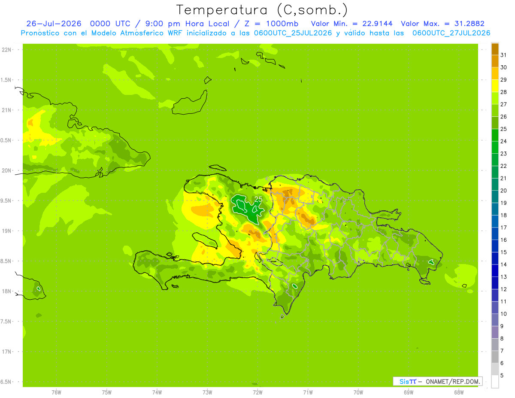Click the yellow legend swatch between 28 and 29

tap(495, 86)
